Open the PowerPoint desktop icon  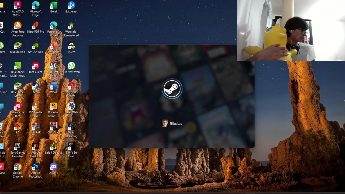tap(53, 47)
